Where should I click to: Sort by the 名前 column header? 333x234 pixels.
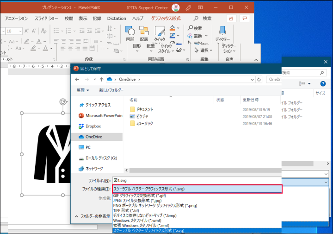pyautogui.click(x=134, y=100)
